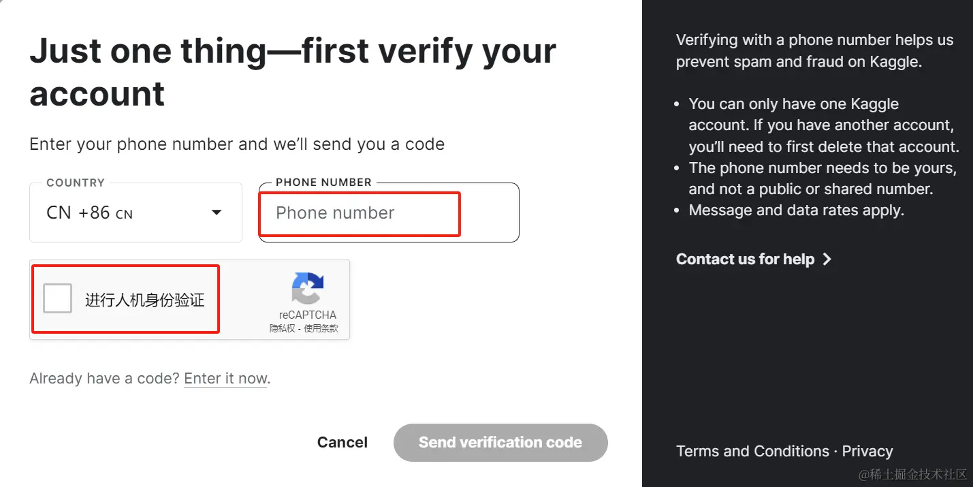Tick the reCAPTCHA human verification checkbox
Screen dimensions: 973x487
click(58, 299)
